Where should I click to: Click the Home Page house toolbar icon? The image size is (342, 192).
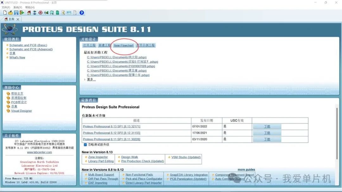point(29,13)
